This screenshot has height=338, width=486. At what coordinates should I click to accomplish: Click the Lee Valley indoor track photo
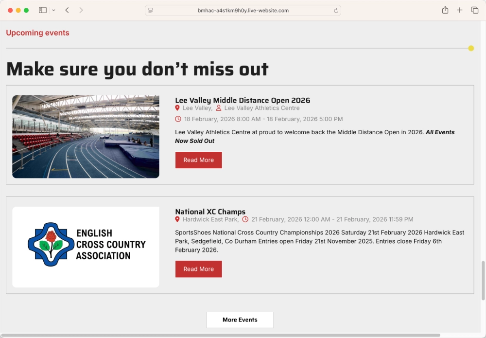coord(86,137)
